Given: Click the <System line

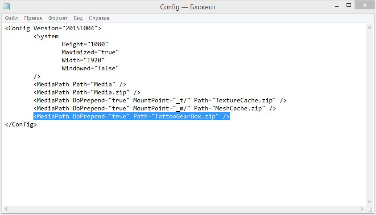Looking at the screenshot, I should pos(46,37).
